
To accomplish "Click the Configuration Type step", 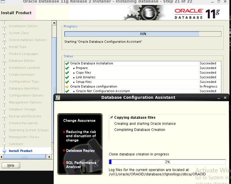I will 24,81.
